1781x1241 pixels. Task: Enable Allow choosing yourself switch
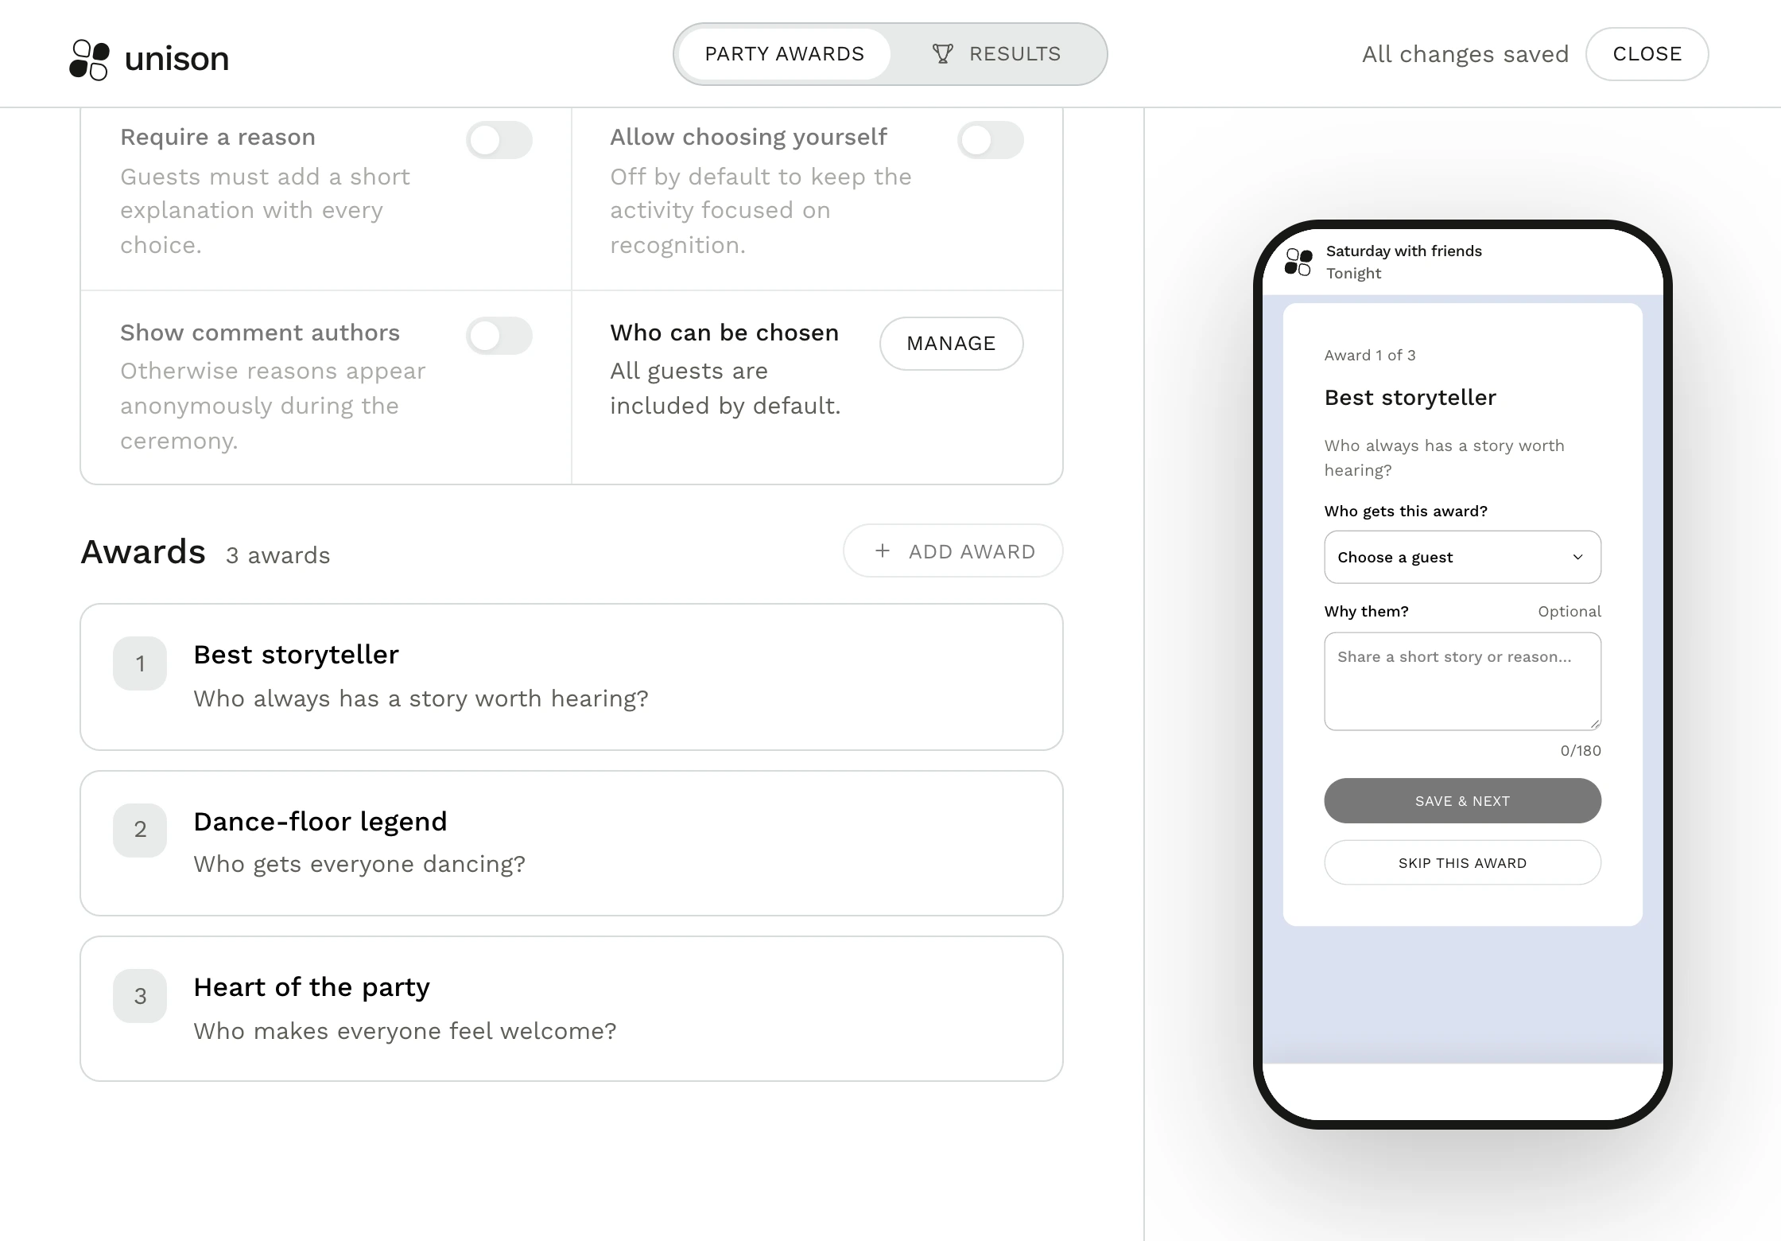[990, 140]
